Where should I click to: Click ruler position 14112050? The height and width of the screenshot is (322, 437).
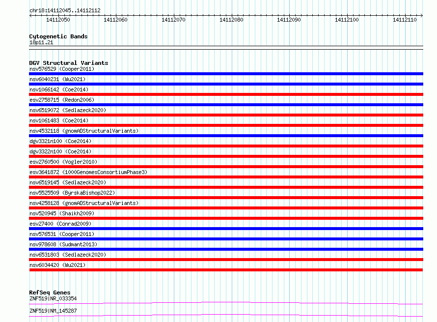coord(58,20)
